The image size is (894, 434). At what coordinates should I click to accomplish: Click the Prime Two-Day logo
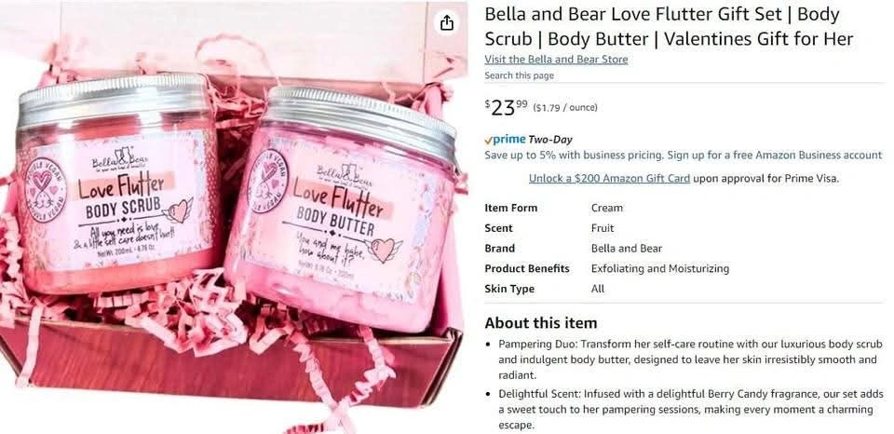tap(528, 140)
